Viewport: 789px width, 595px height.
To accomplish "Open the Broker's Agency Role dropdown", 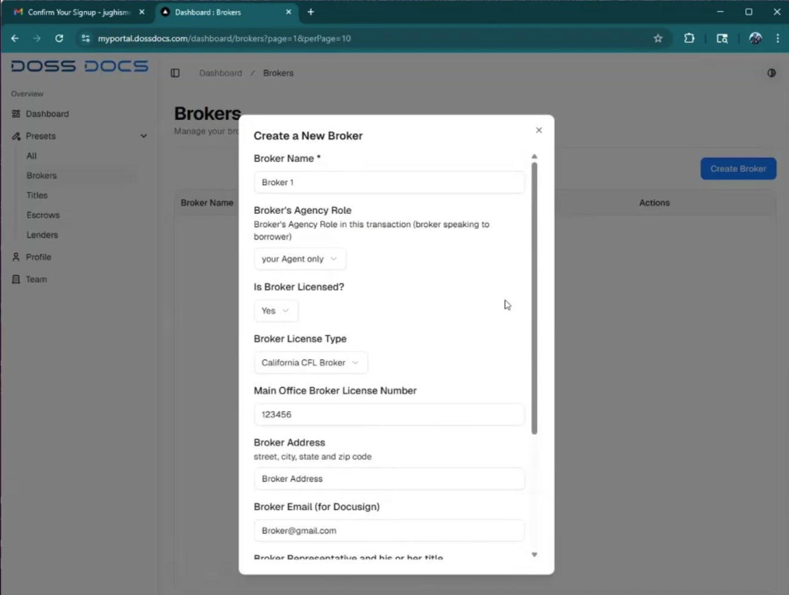I will tap(299, 259).
